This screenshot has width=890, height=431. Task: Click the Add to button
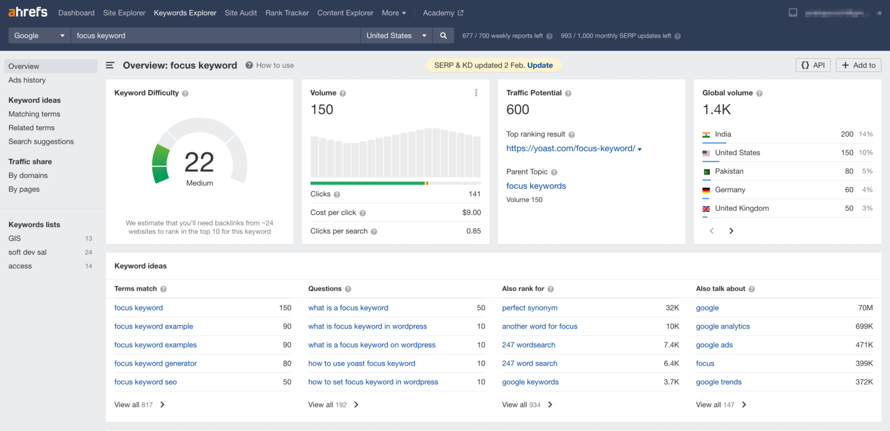coord(858,65)
